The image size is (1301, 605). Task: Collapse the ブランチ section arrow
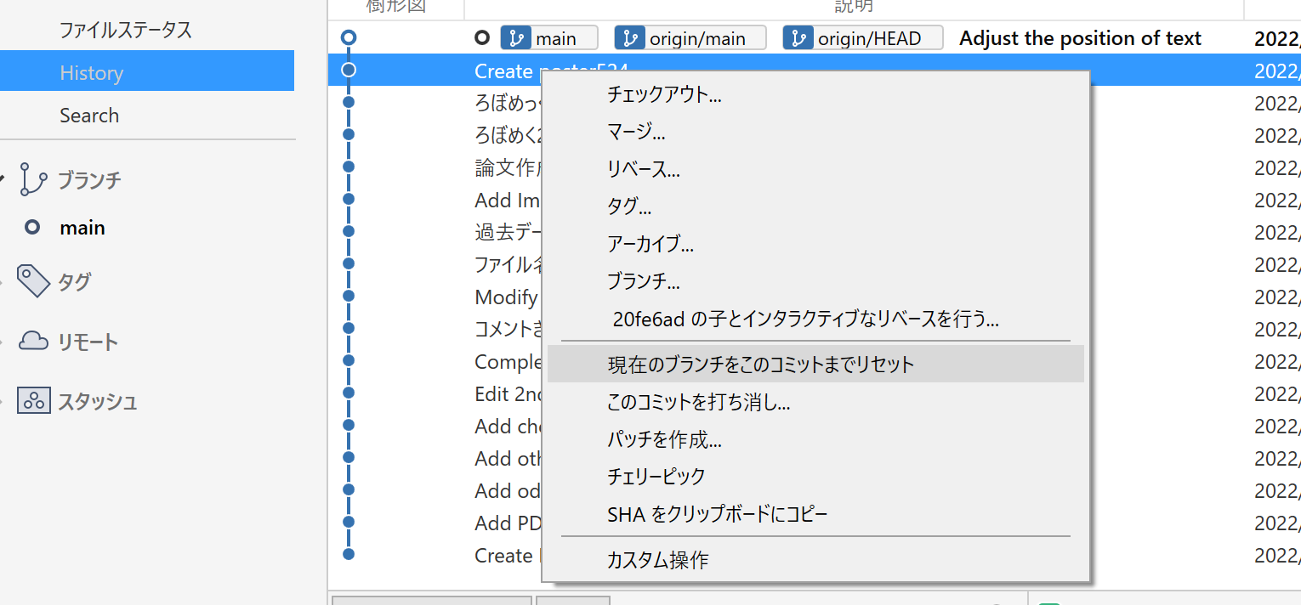click(x=3, y=179)
